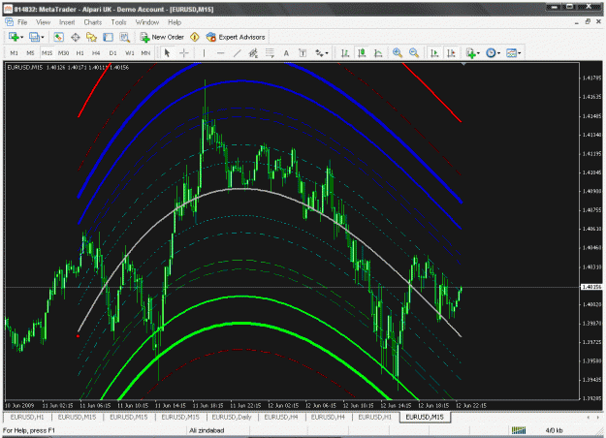This screenshot has height=438, width=606.
Task: Open the Strategy Tester icon
Action: (124, 37)
